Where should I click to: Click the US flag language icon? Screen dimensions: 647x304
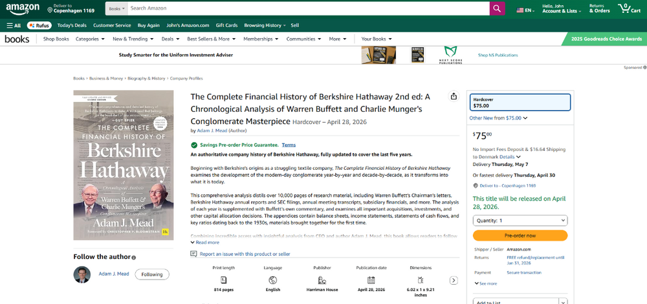coord(520,10)
